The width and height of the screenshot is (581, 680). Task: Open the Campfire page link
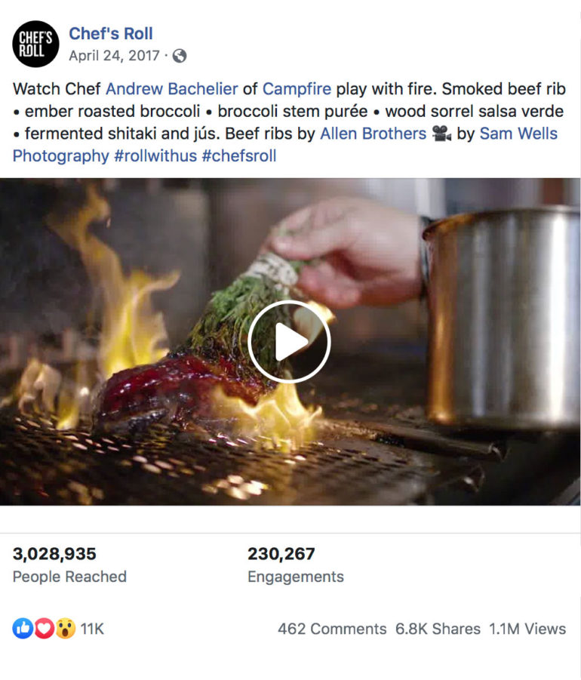(x=297, y=89)
